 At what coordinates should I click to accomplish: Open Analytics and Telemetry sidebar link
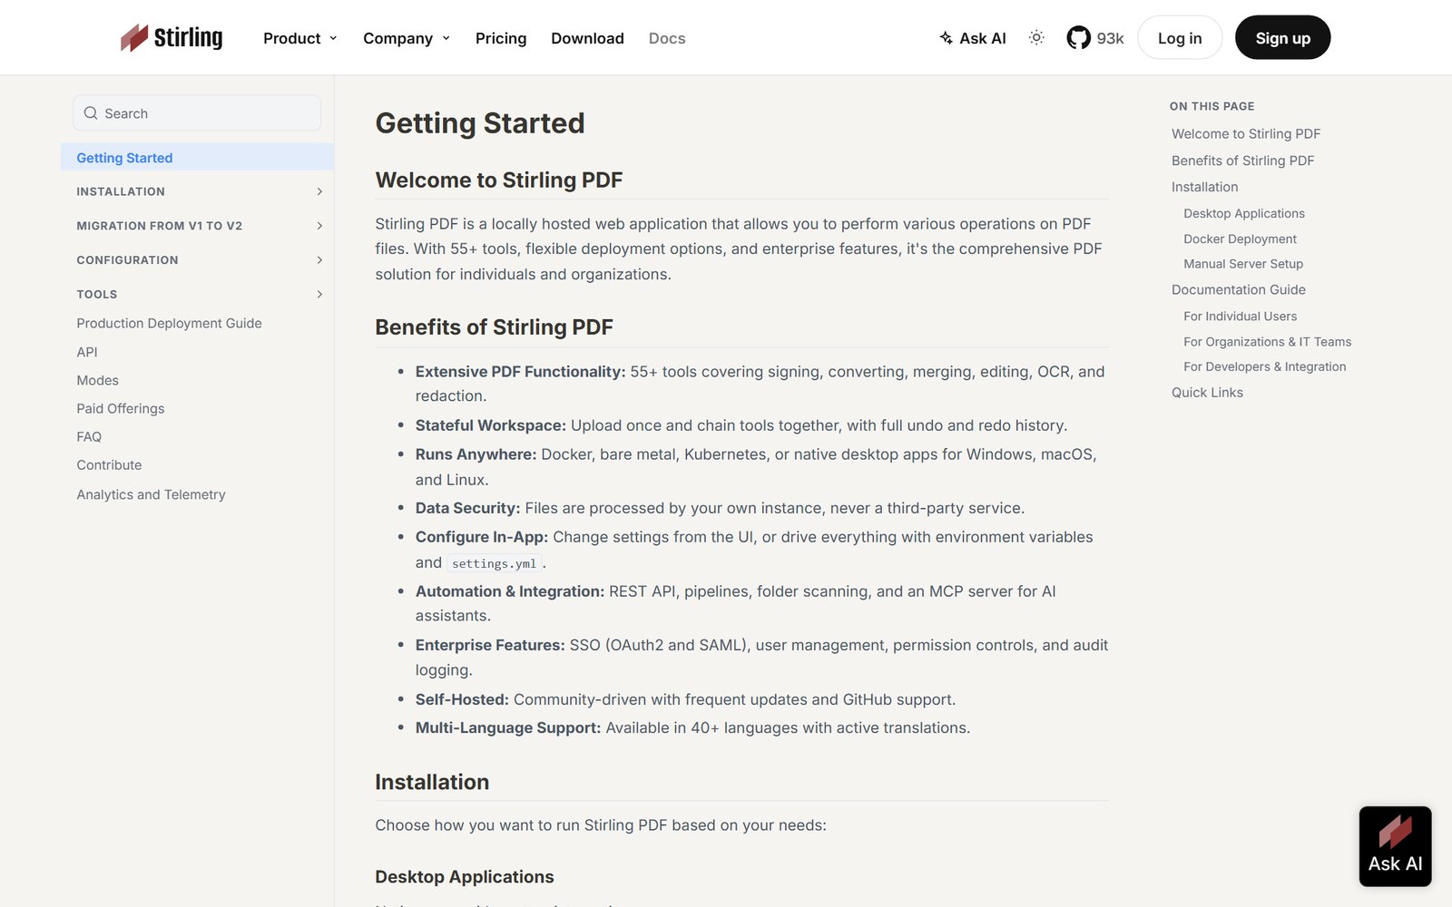(151, 494)
